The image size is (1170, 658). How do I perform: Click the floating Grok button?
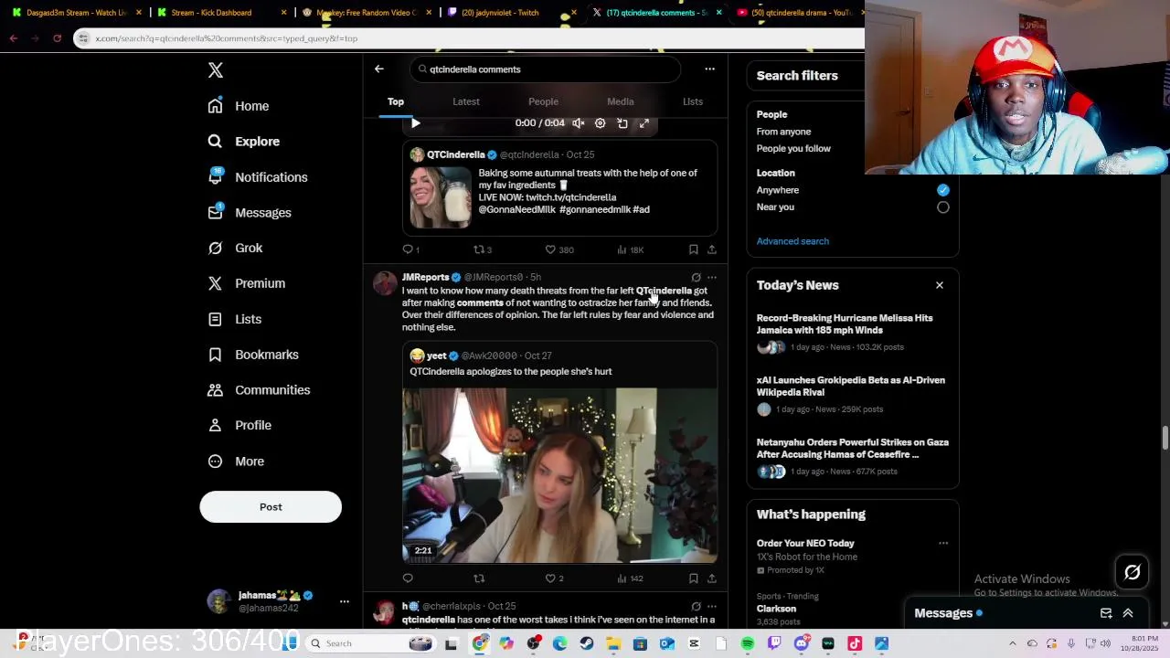click(x=1133, y=573)
